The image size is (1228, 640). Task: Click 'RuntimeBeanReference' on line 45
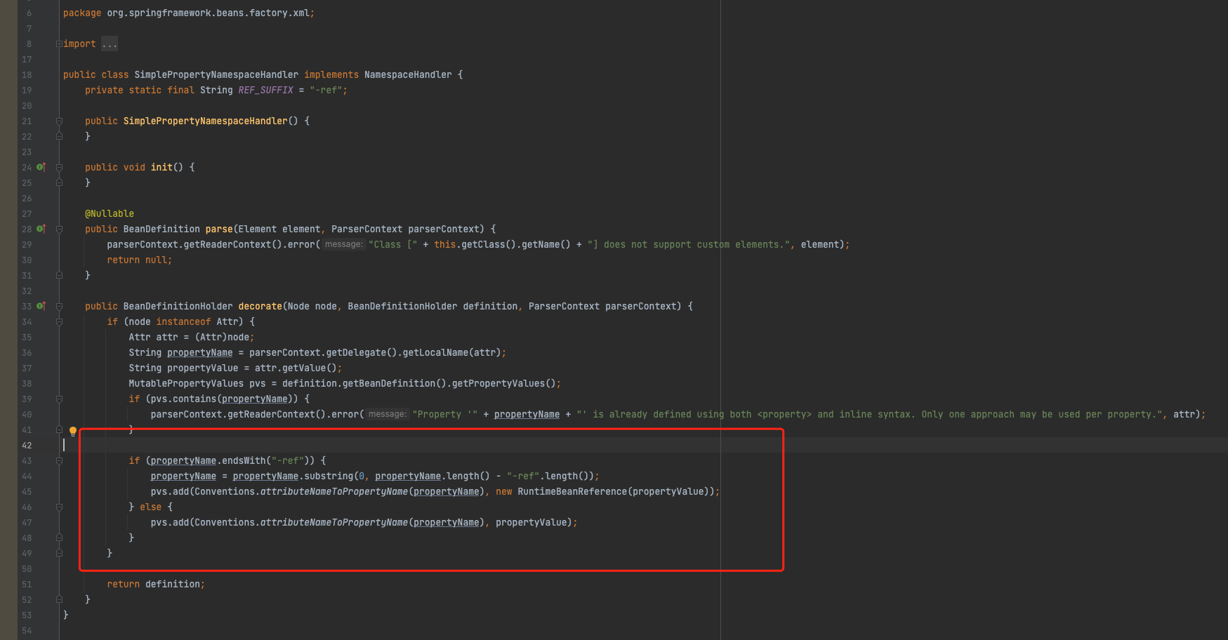[x=572, y=491]
